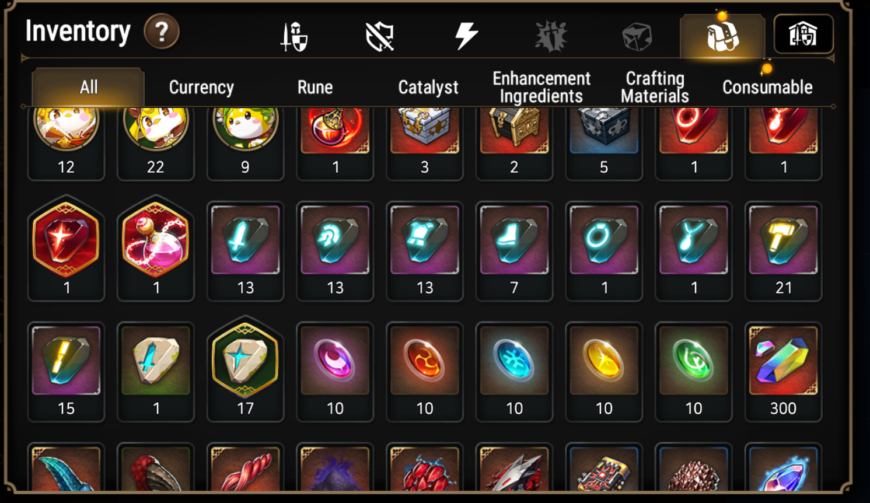This screenshot has height=503, width=870.
Task: Select the cube box category icon
Action: [637, 37]
